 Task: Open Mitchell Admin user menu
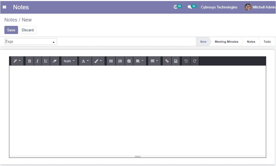tap(260, 7)
